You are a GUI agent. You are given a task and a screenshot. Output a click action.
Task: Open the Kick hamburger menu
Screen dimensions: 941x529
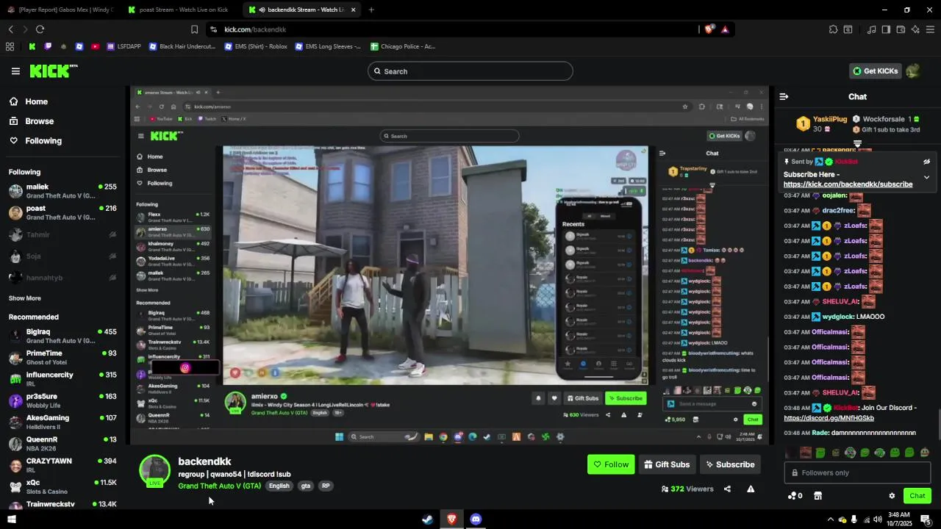[x=15, y=71]
